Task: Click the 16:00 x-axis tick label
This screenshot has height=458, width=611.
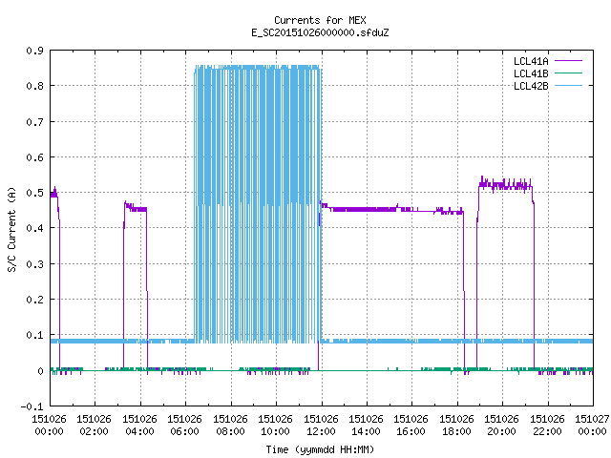Action: 411,431
